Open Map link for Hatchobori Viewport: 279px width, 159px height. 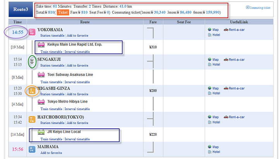coord(215,117)
